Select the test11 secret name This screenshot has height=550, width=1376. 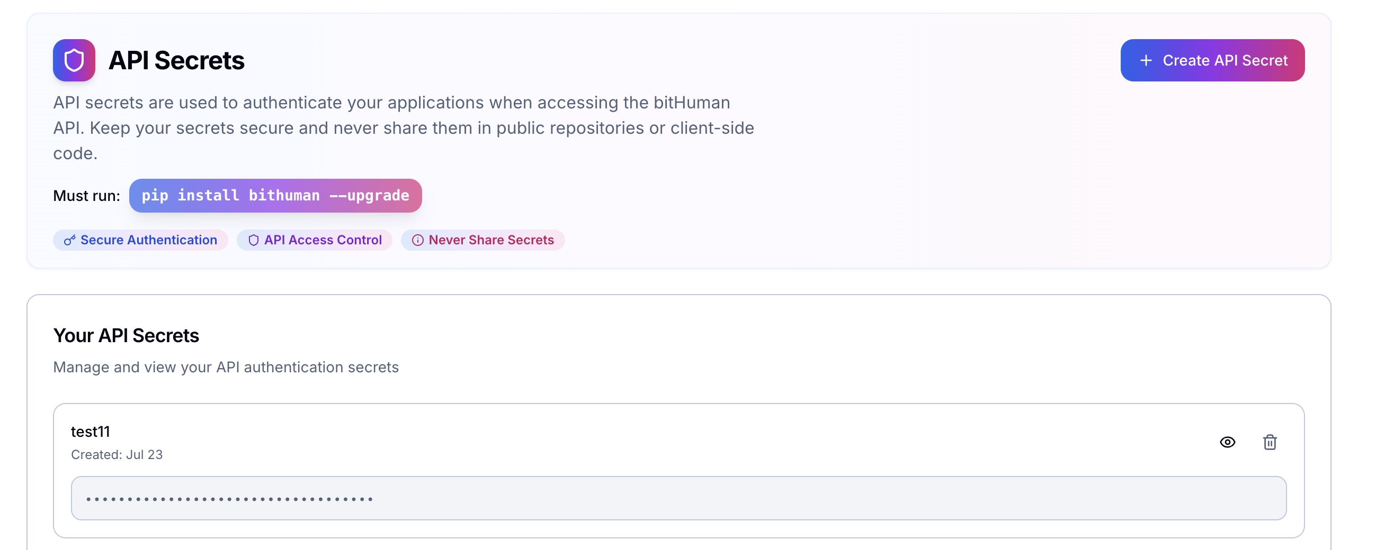[x=90, y=431]
